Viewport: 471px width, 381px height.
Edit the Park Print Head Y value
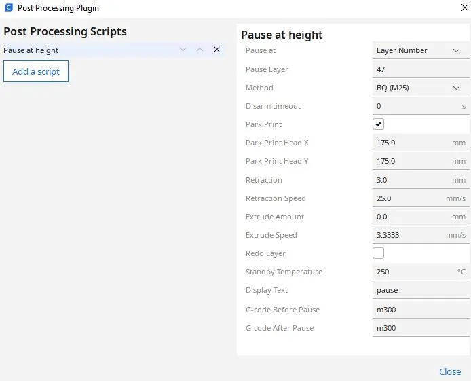[411, 161]
